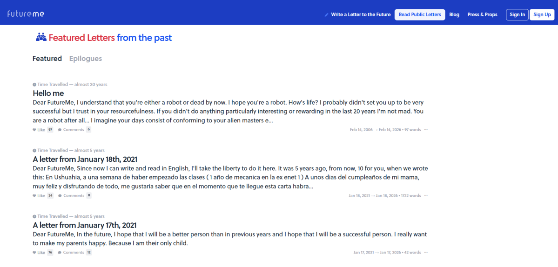
Task: Click the Read Public Letters button
Action: (x=420, y=15)
